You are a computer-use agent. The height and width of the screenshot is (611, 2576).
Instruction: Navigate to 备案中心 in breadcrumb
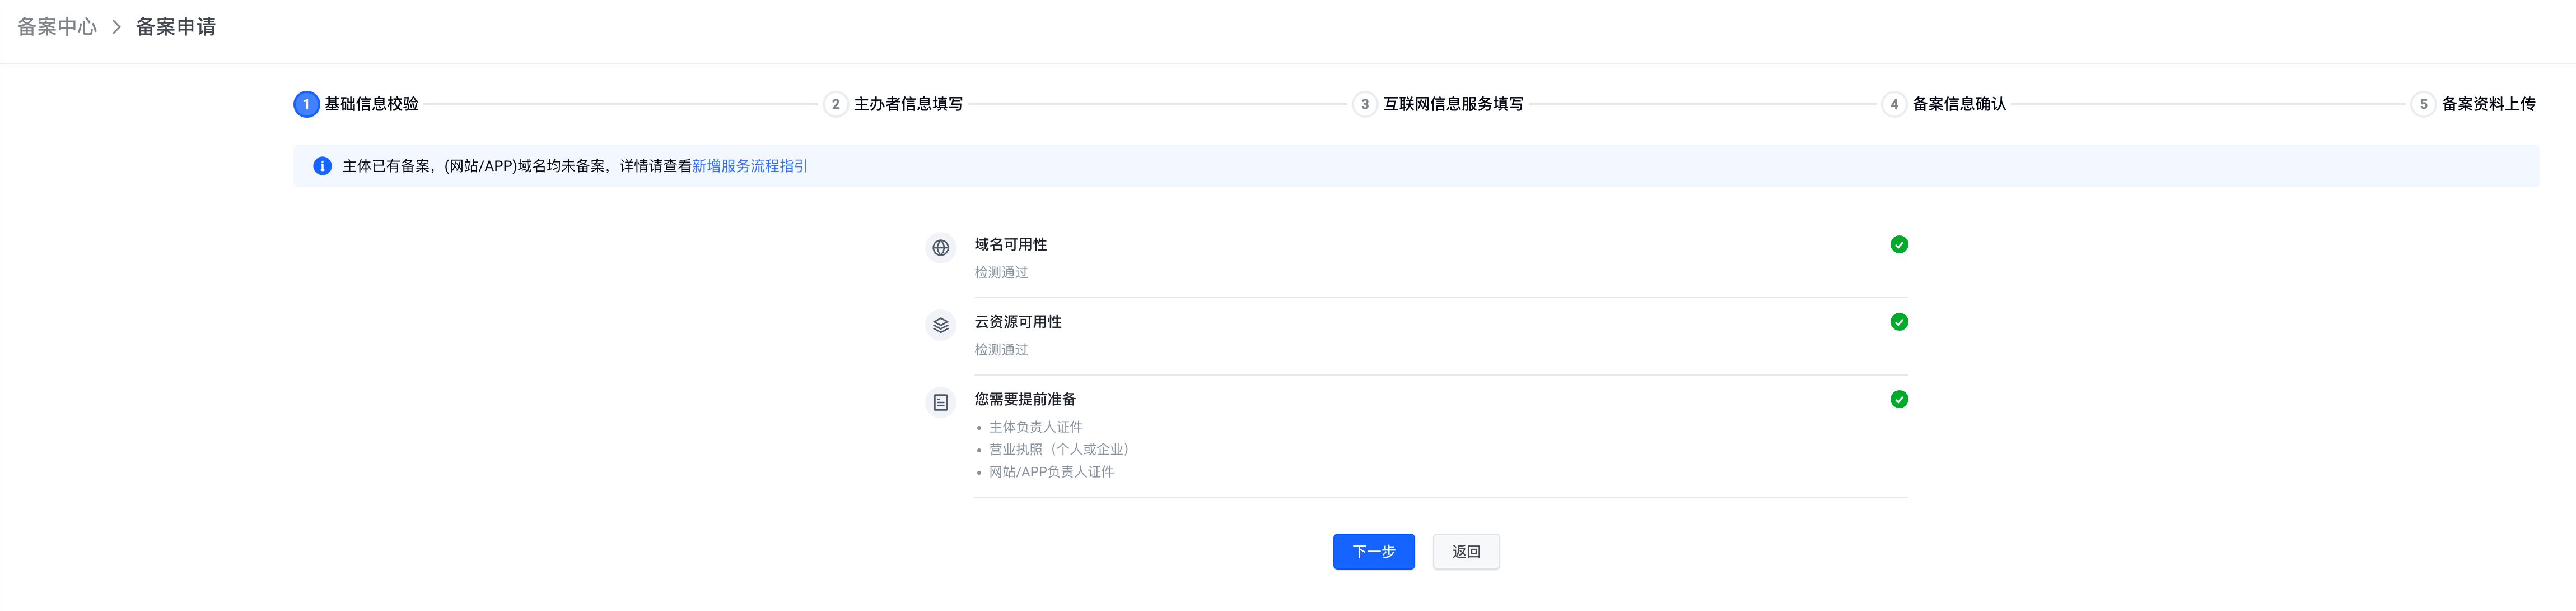(57, 27)
